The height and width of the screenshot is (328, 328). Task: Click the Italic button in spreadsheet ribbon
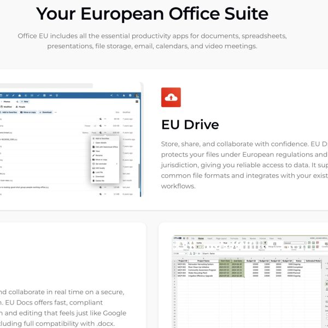(202, 247)
